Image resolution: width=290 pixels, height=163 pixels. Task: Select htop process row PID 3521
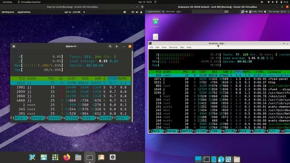coord(219,82)
